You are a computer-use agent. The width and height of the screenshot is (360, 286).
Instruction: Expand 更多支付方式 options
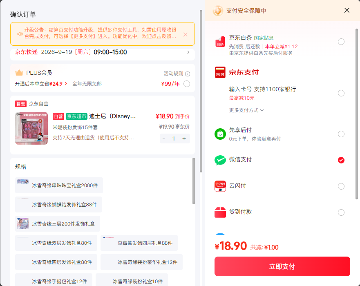pos(246,110)
